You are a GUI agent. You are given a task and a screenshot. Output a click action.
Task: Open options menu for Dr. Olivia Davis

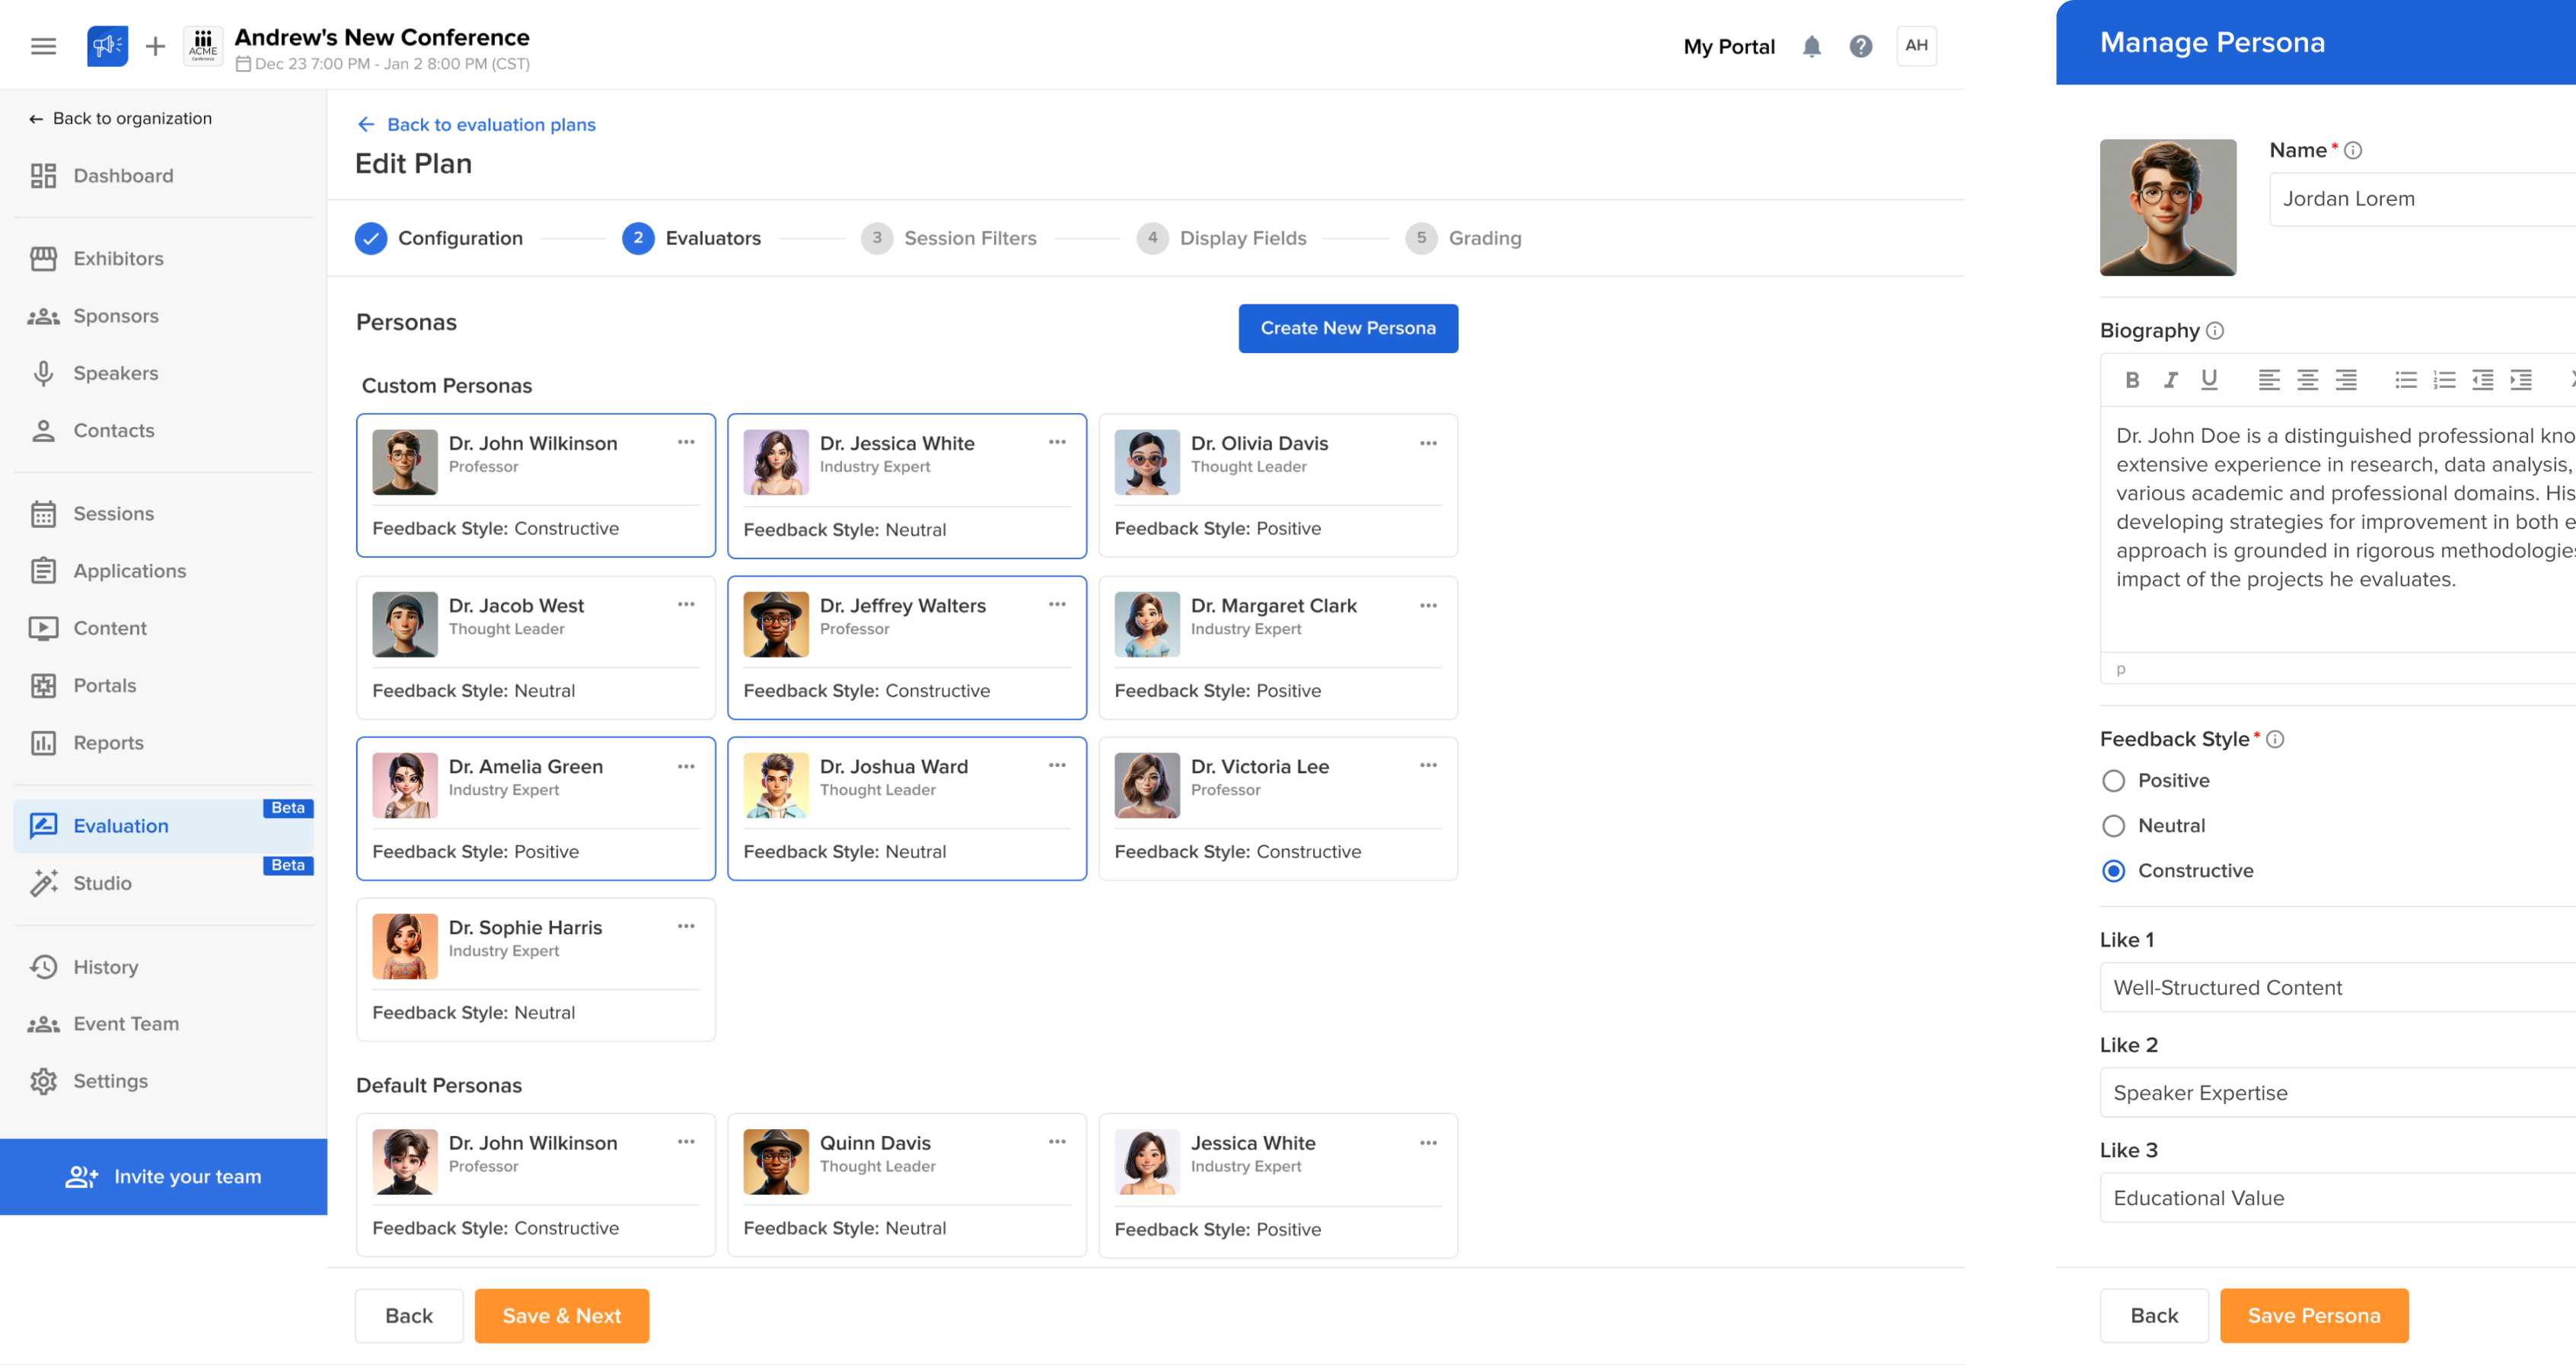pos(1428,443)
